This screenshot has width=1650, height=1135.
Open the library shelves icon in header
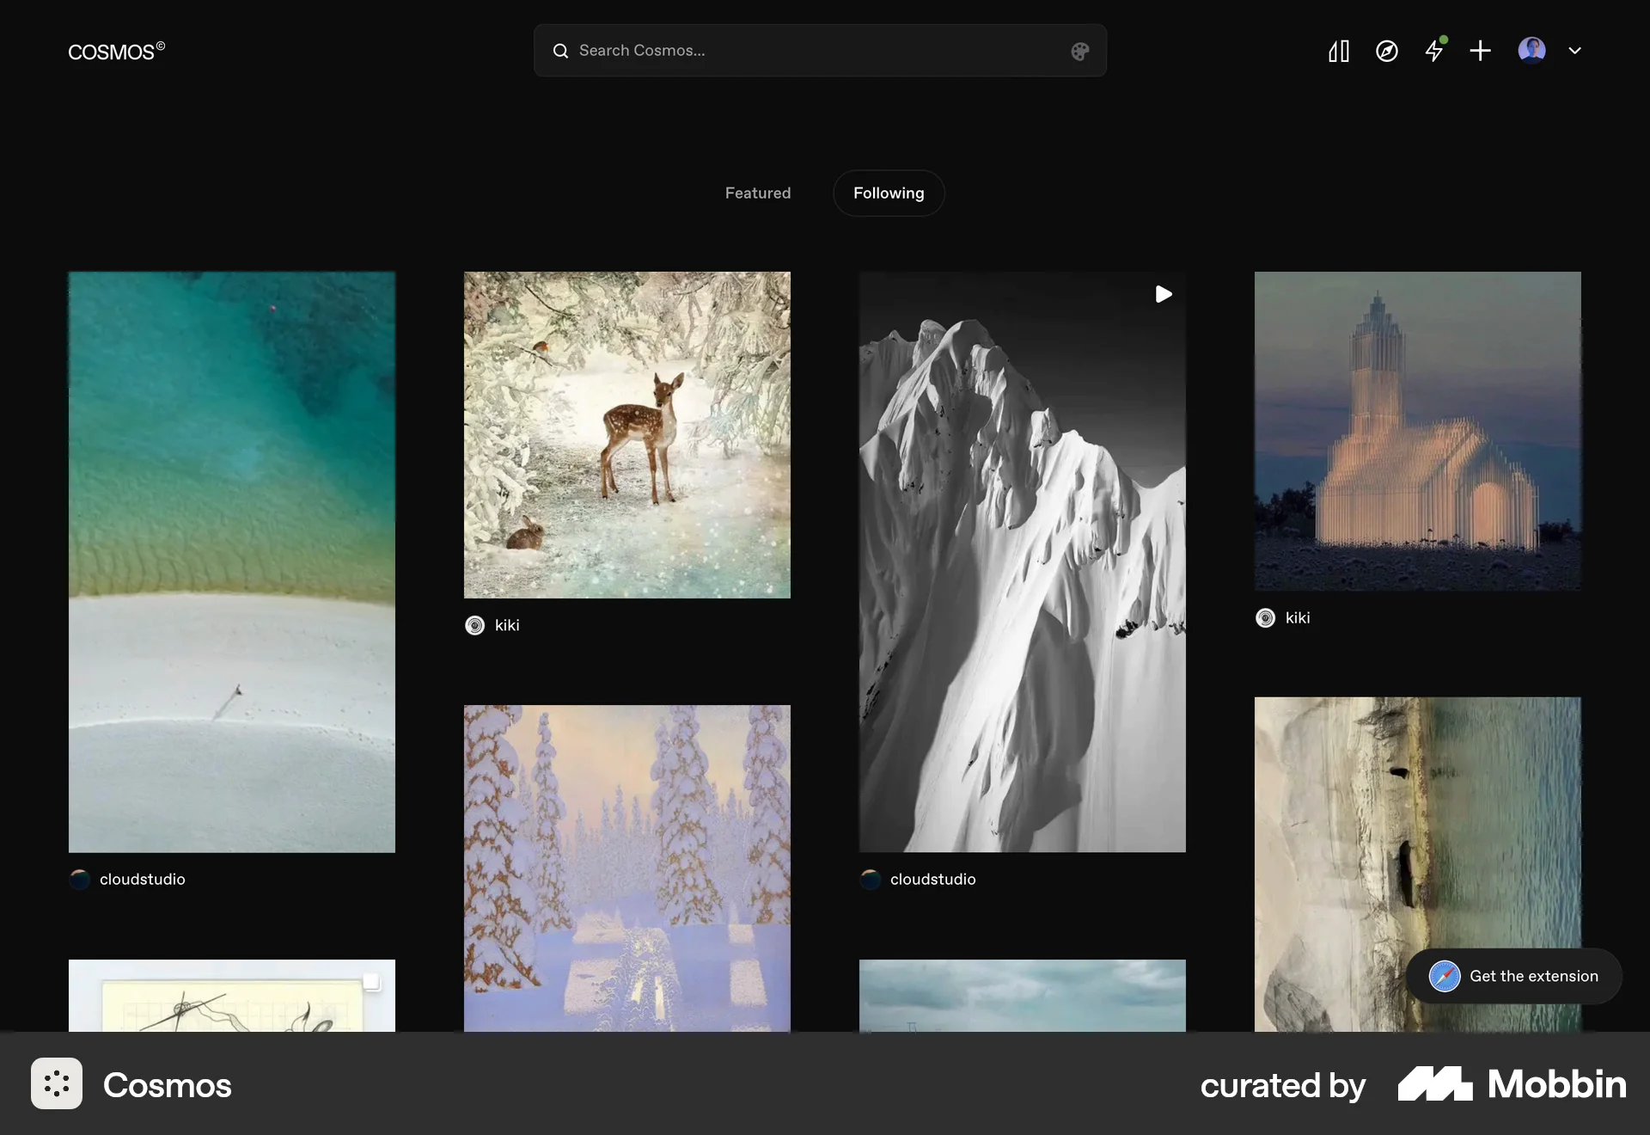(x=1339, y=52)
